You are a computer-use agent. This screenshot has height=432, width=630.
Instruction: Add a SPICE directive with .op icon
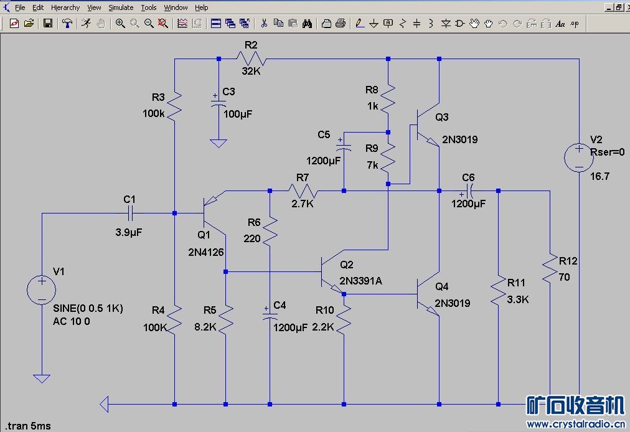[x=574, y=24]
